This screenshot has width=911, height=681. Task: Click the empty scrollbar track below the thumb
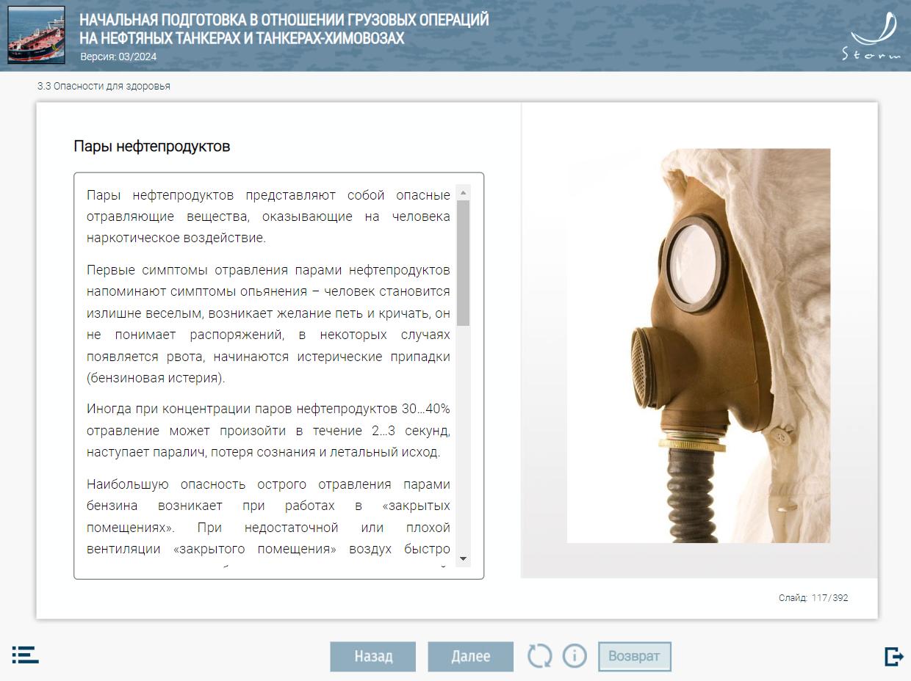(463, 440)
